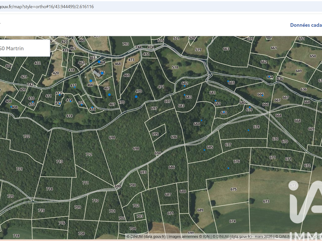Select parcel label 742
The image size is (322, 241).
pos(31,85)
